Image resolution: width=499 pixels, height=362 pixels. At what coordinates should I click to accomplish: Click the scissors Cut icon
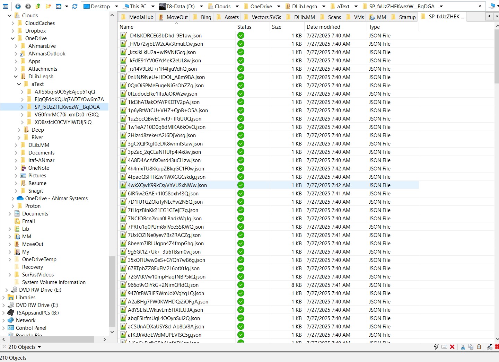pyautogui.click(x=463, y=347)
